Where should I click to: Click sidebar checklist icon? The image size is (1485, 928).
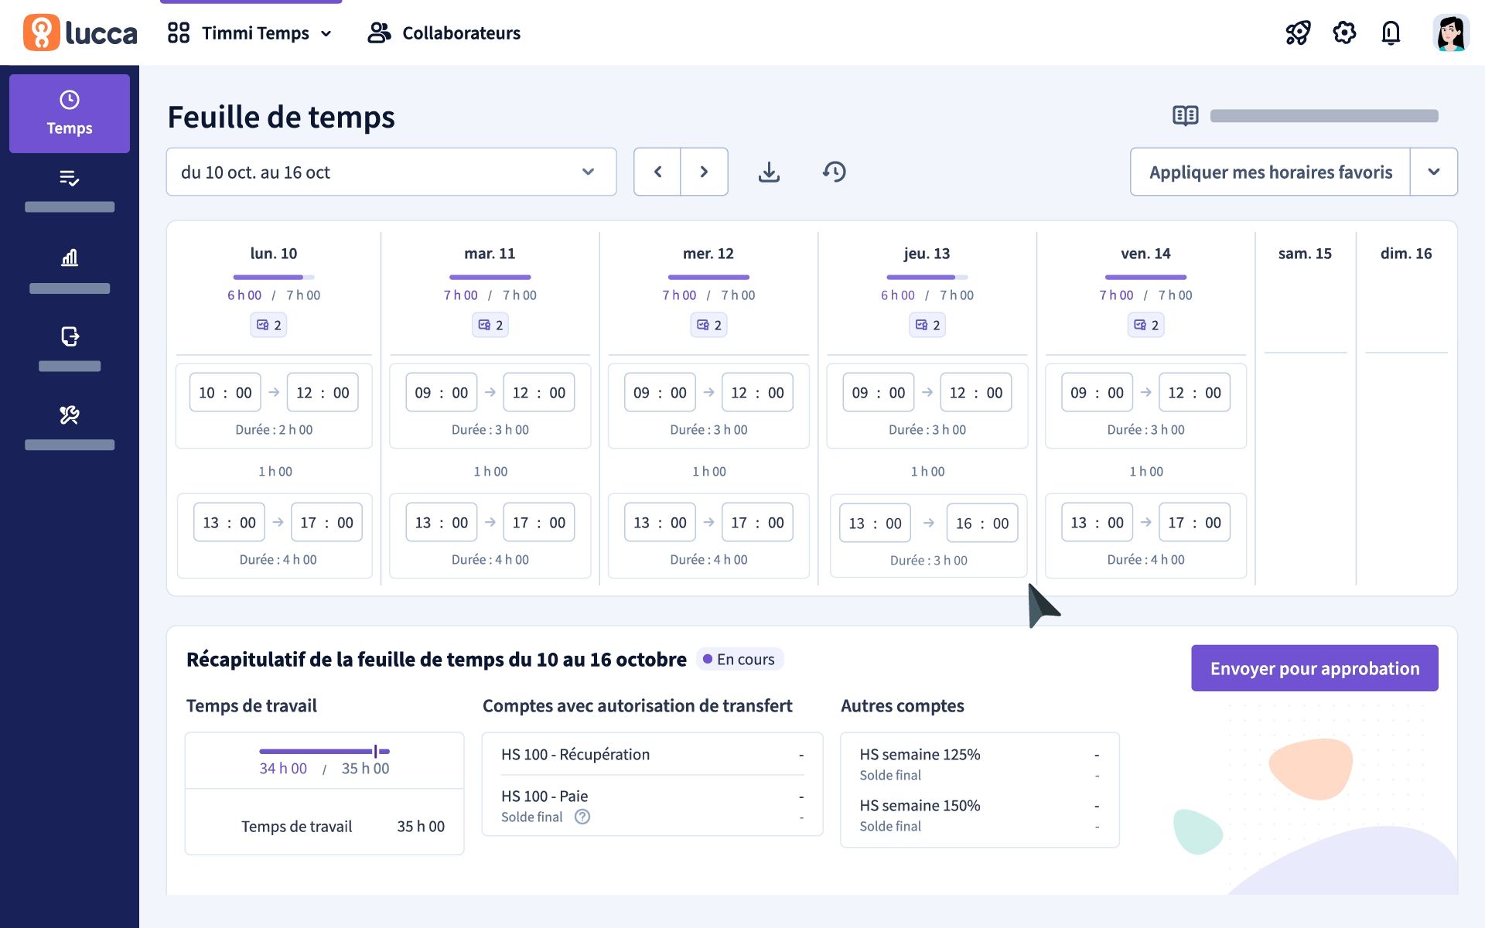pyautogui.click(x=70, y=179)
